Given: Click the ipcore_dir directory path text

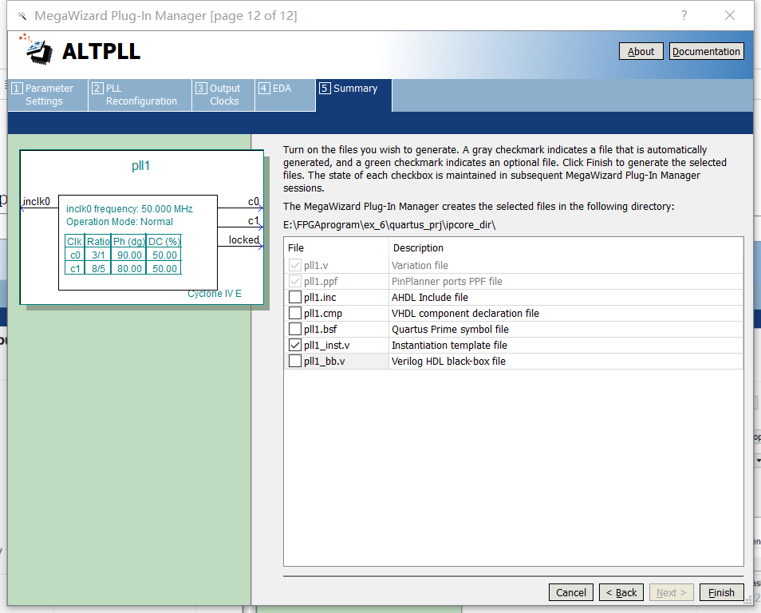Looking at the screenshot, I should tap(389, 225).
